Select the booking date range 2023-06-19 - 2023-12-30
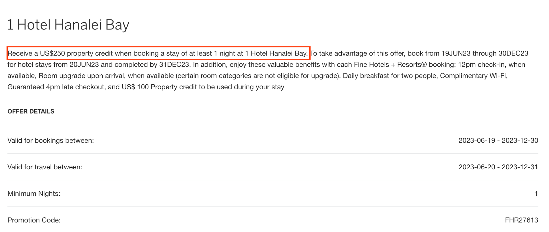This screenshot has height=232, width=549. 498,140
